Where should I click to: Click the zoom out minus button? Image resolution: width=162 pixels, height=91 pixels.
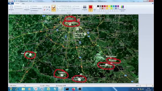[140, 86]
